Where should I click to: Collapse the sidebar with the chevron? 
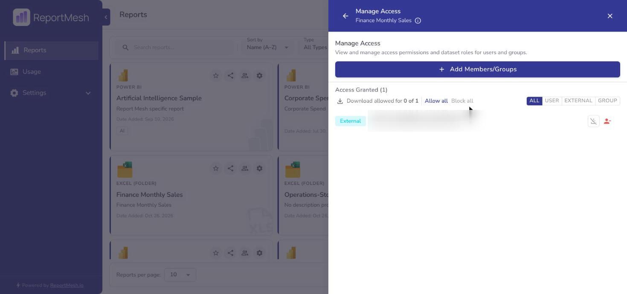tap(106, 17)
